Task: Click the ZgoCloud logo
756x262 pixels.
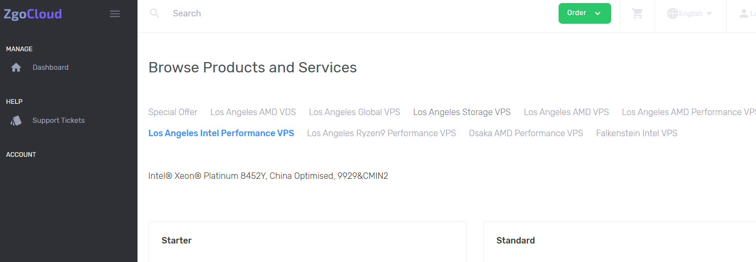Action: click(33, 14)
